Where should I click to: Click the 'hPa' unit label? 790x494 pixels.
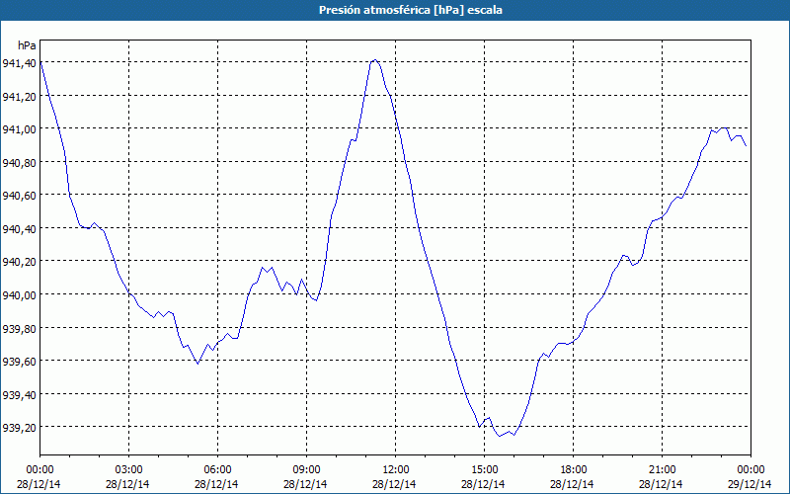[27, 45]
